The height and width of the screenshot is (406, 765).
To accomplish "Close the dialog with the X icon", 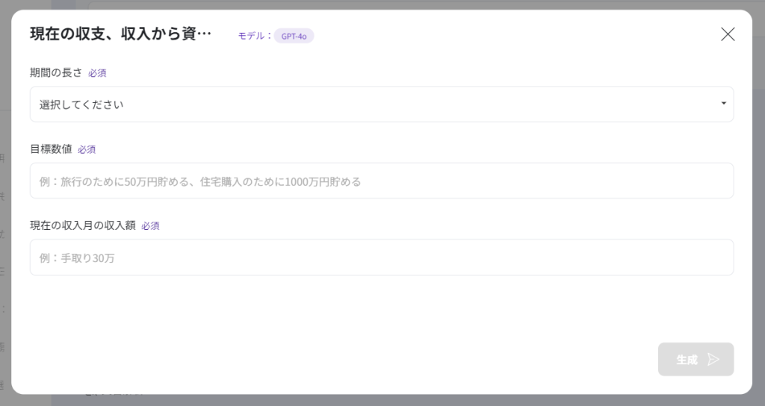I will 728,34.
